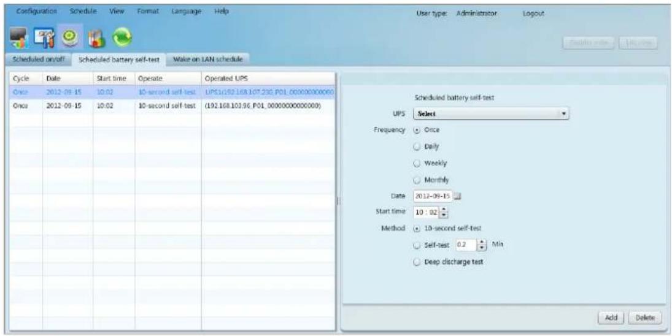Open the calendar picker beside the Date field
Viewport: 672px width, 336px height.
[458, 196]
